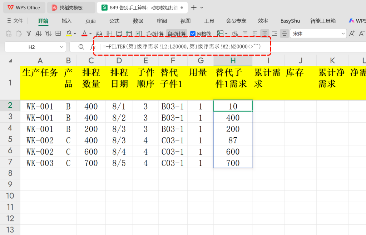Sort descending with the Z-A icon
Viewport: 366px width, 235px height.
[x=48, y=34]
